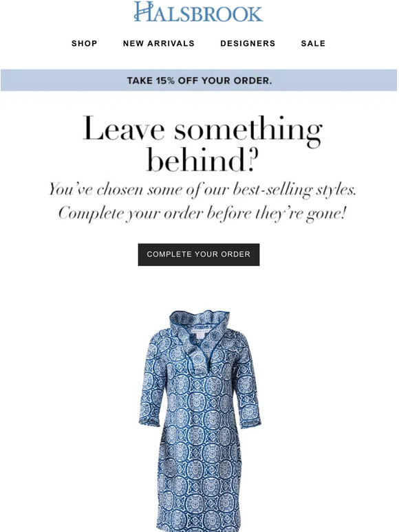399x532 pixels.
Task: Click the before they're gone italic text line
Action: coord(202,214)
